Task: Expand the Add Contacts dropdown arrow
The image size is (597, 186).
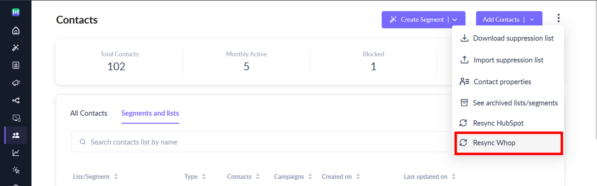Action: pyautogui.click(x=532, y=20)
